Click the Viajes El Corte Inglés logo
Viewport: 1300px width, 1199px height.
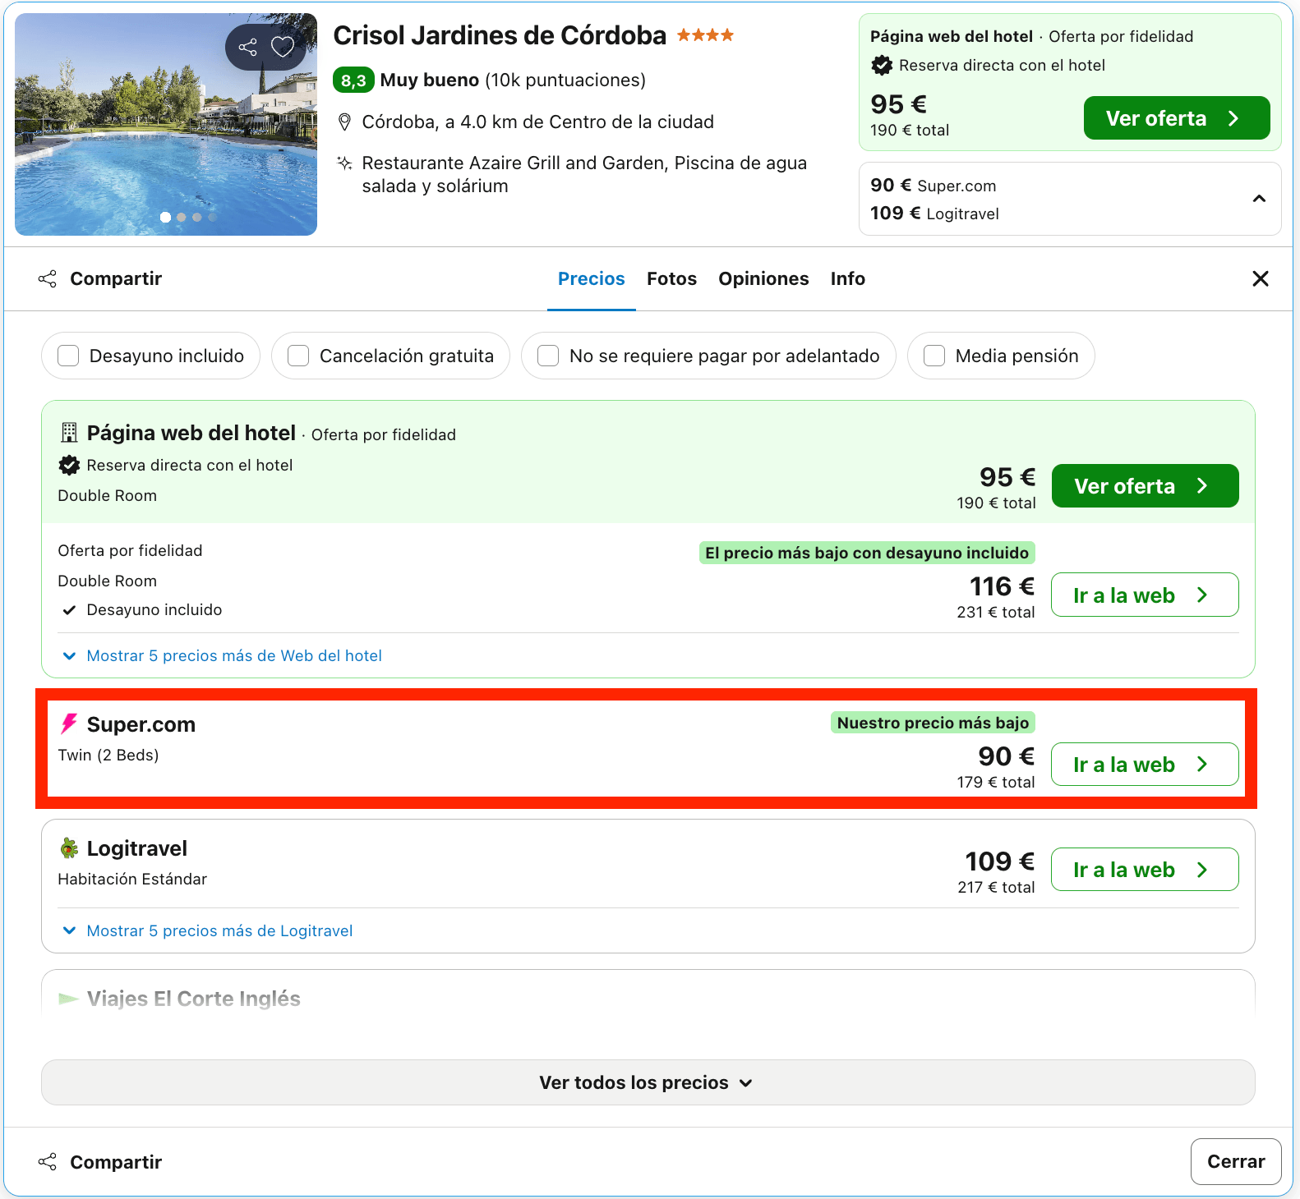click(68, 999)
